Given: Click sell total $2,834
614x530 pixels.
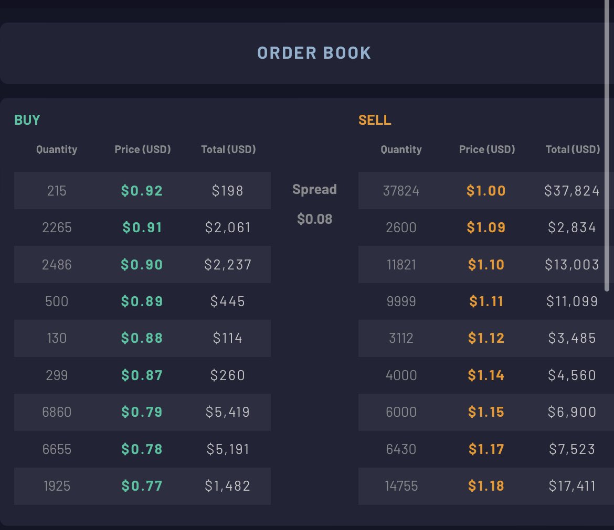Looking at the screenshot, I should pos(571,227).
